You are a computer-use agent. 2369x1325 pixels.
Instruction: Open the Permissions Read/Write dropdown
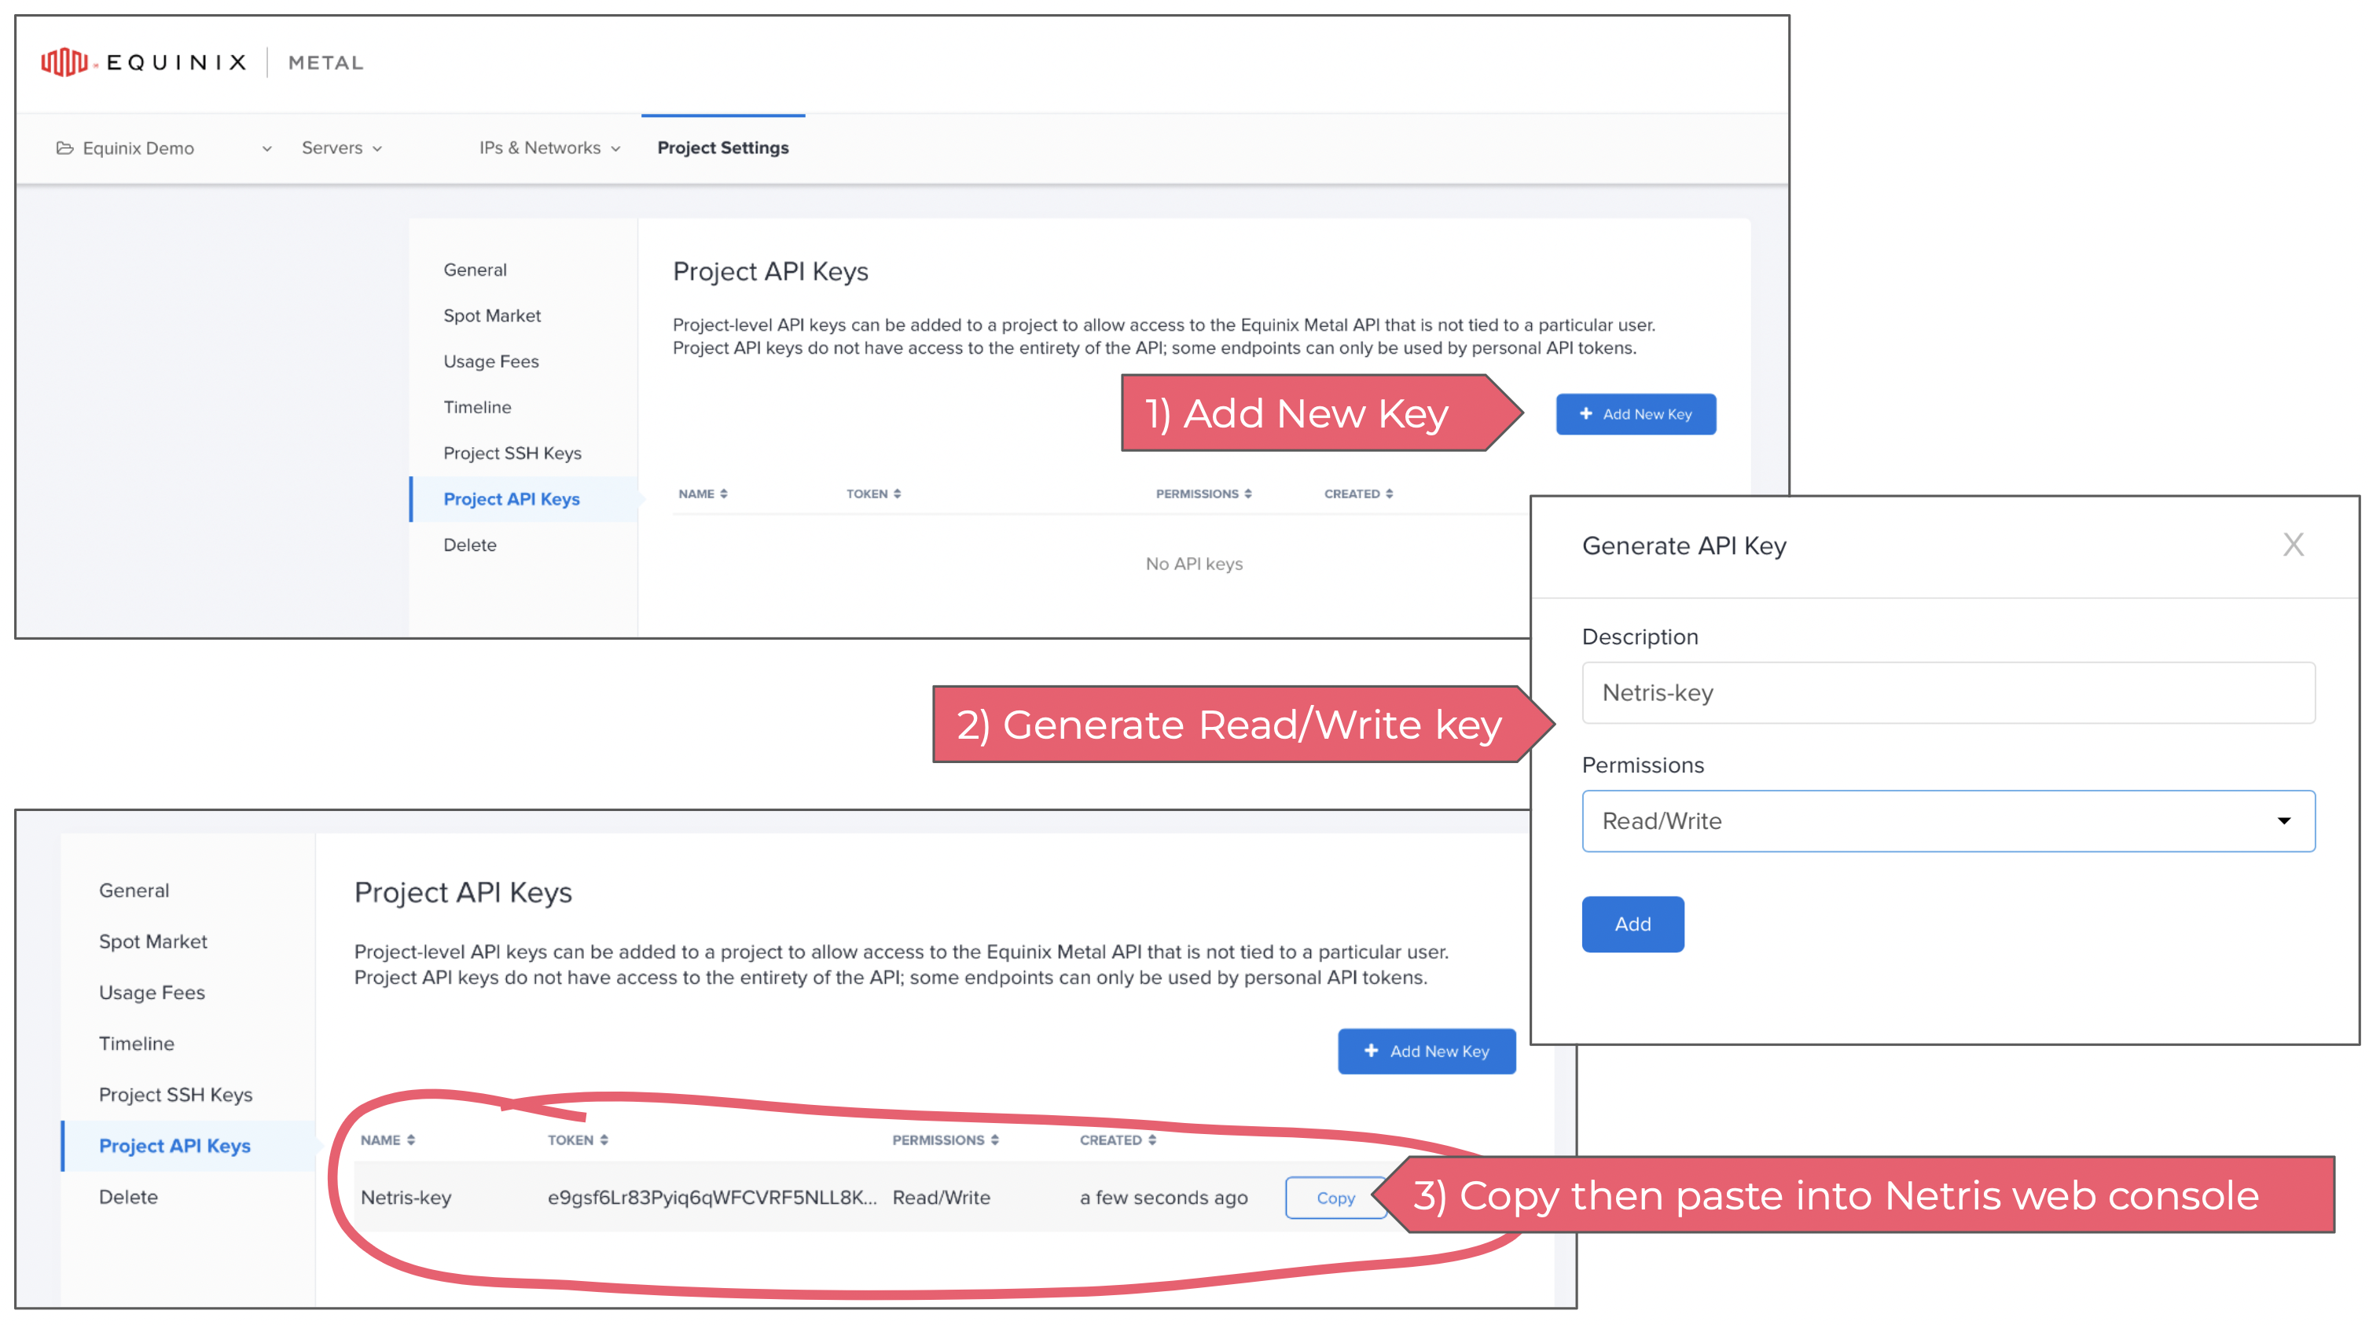coord(1948,821)
